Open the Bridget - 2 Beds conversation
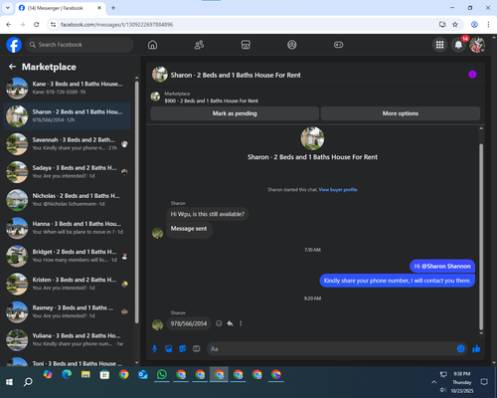Viewport: 497px width, 398px height. coord(67,256)
